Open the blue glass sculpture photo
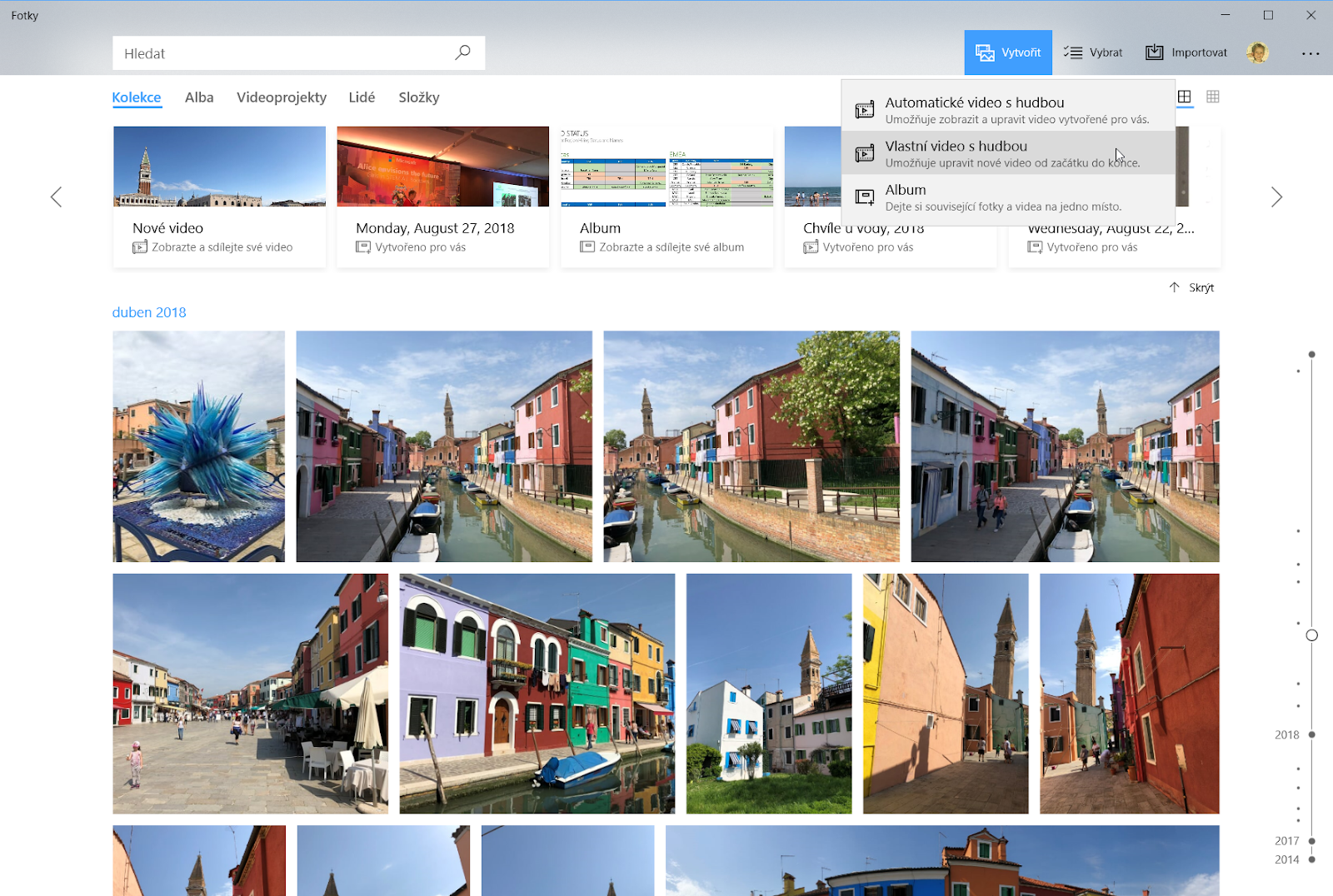 (x=199, y=446)
